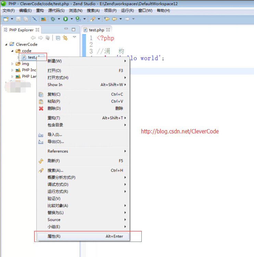Choose 粘贴(P) in the context menu
Viewport: 254px width, 257px height.
83,101
